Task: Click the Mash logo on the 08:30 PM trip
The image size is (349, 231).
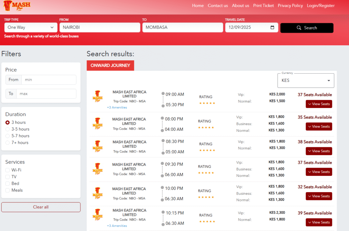Action: coord(97,146)
